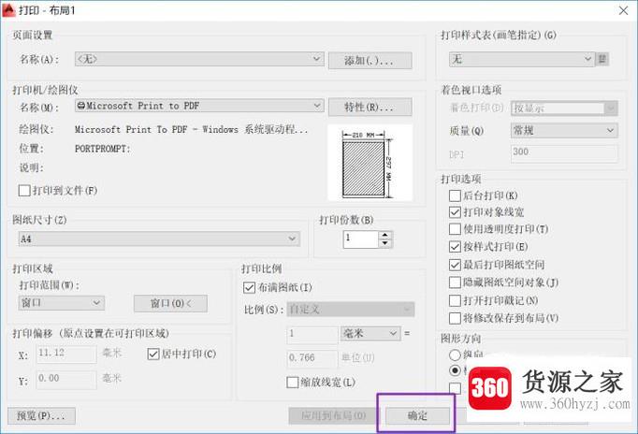
Task: Close the 打印 - 布局1 dialog
Action: point(623,10)
